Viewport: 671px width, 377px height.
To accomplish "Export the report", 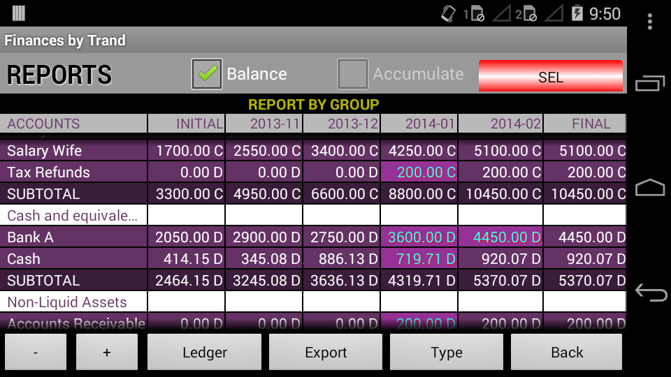I will [x=326, y=353].
